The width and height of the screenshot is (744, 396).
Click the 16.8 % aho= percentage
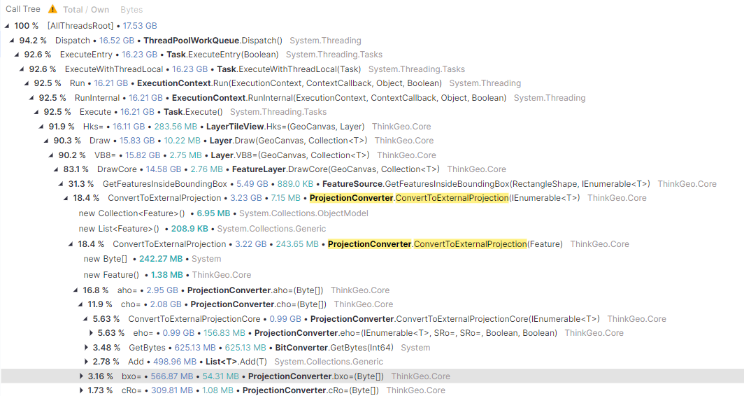point(96,290)
